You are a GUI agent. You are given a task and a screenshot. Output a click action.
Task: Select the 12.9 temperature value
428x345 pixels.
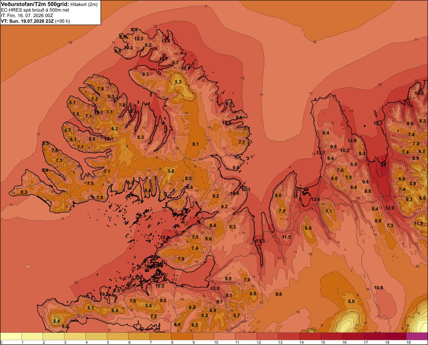389,208
